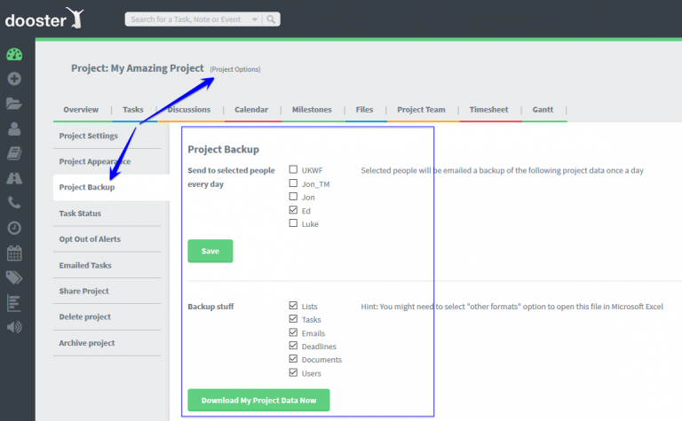The height and width of the screenshot is (421, 682).
Task: Click the speaker sound icon in sidebar
Action: (14, 327)
